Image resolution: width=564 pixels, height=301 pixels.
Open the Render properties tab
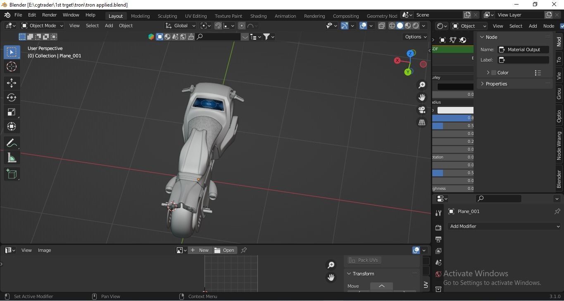click(x=438, y=228)
